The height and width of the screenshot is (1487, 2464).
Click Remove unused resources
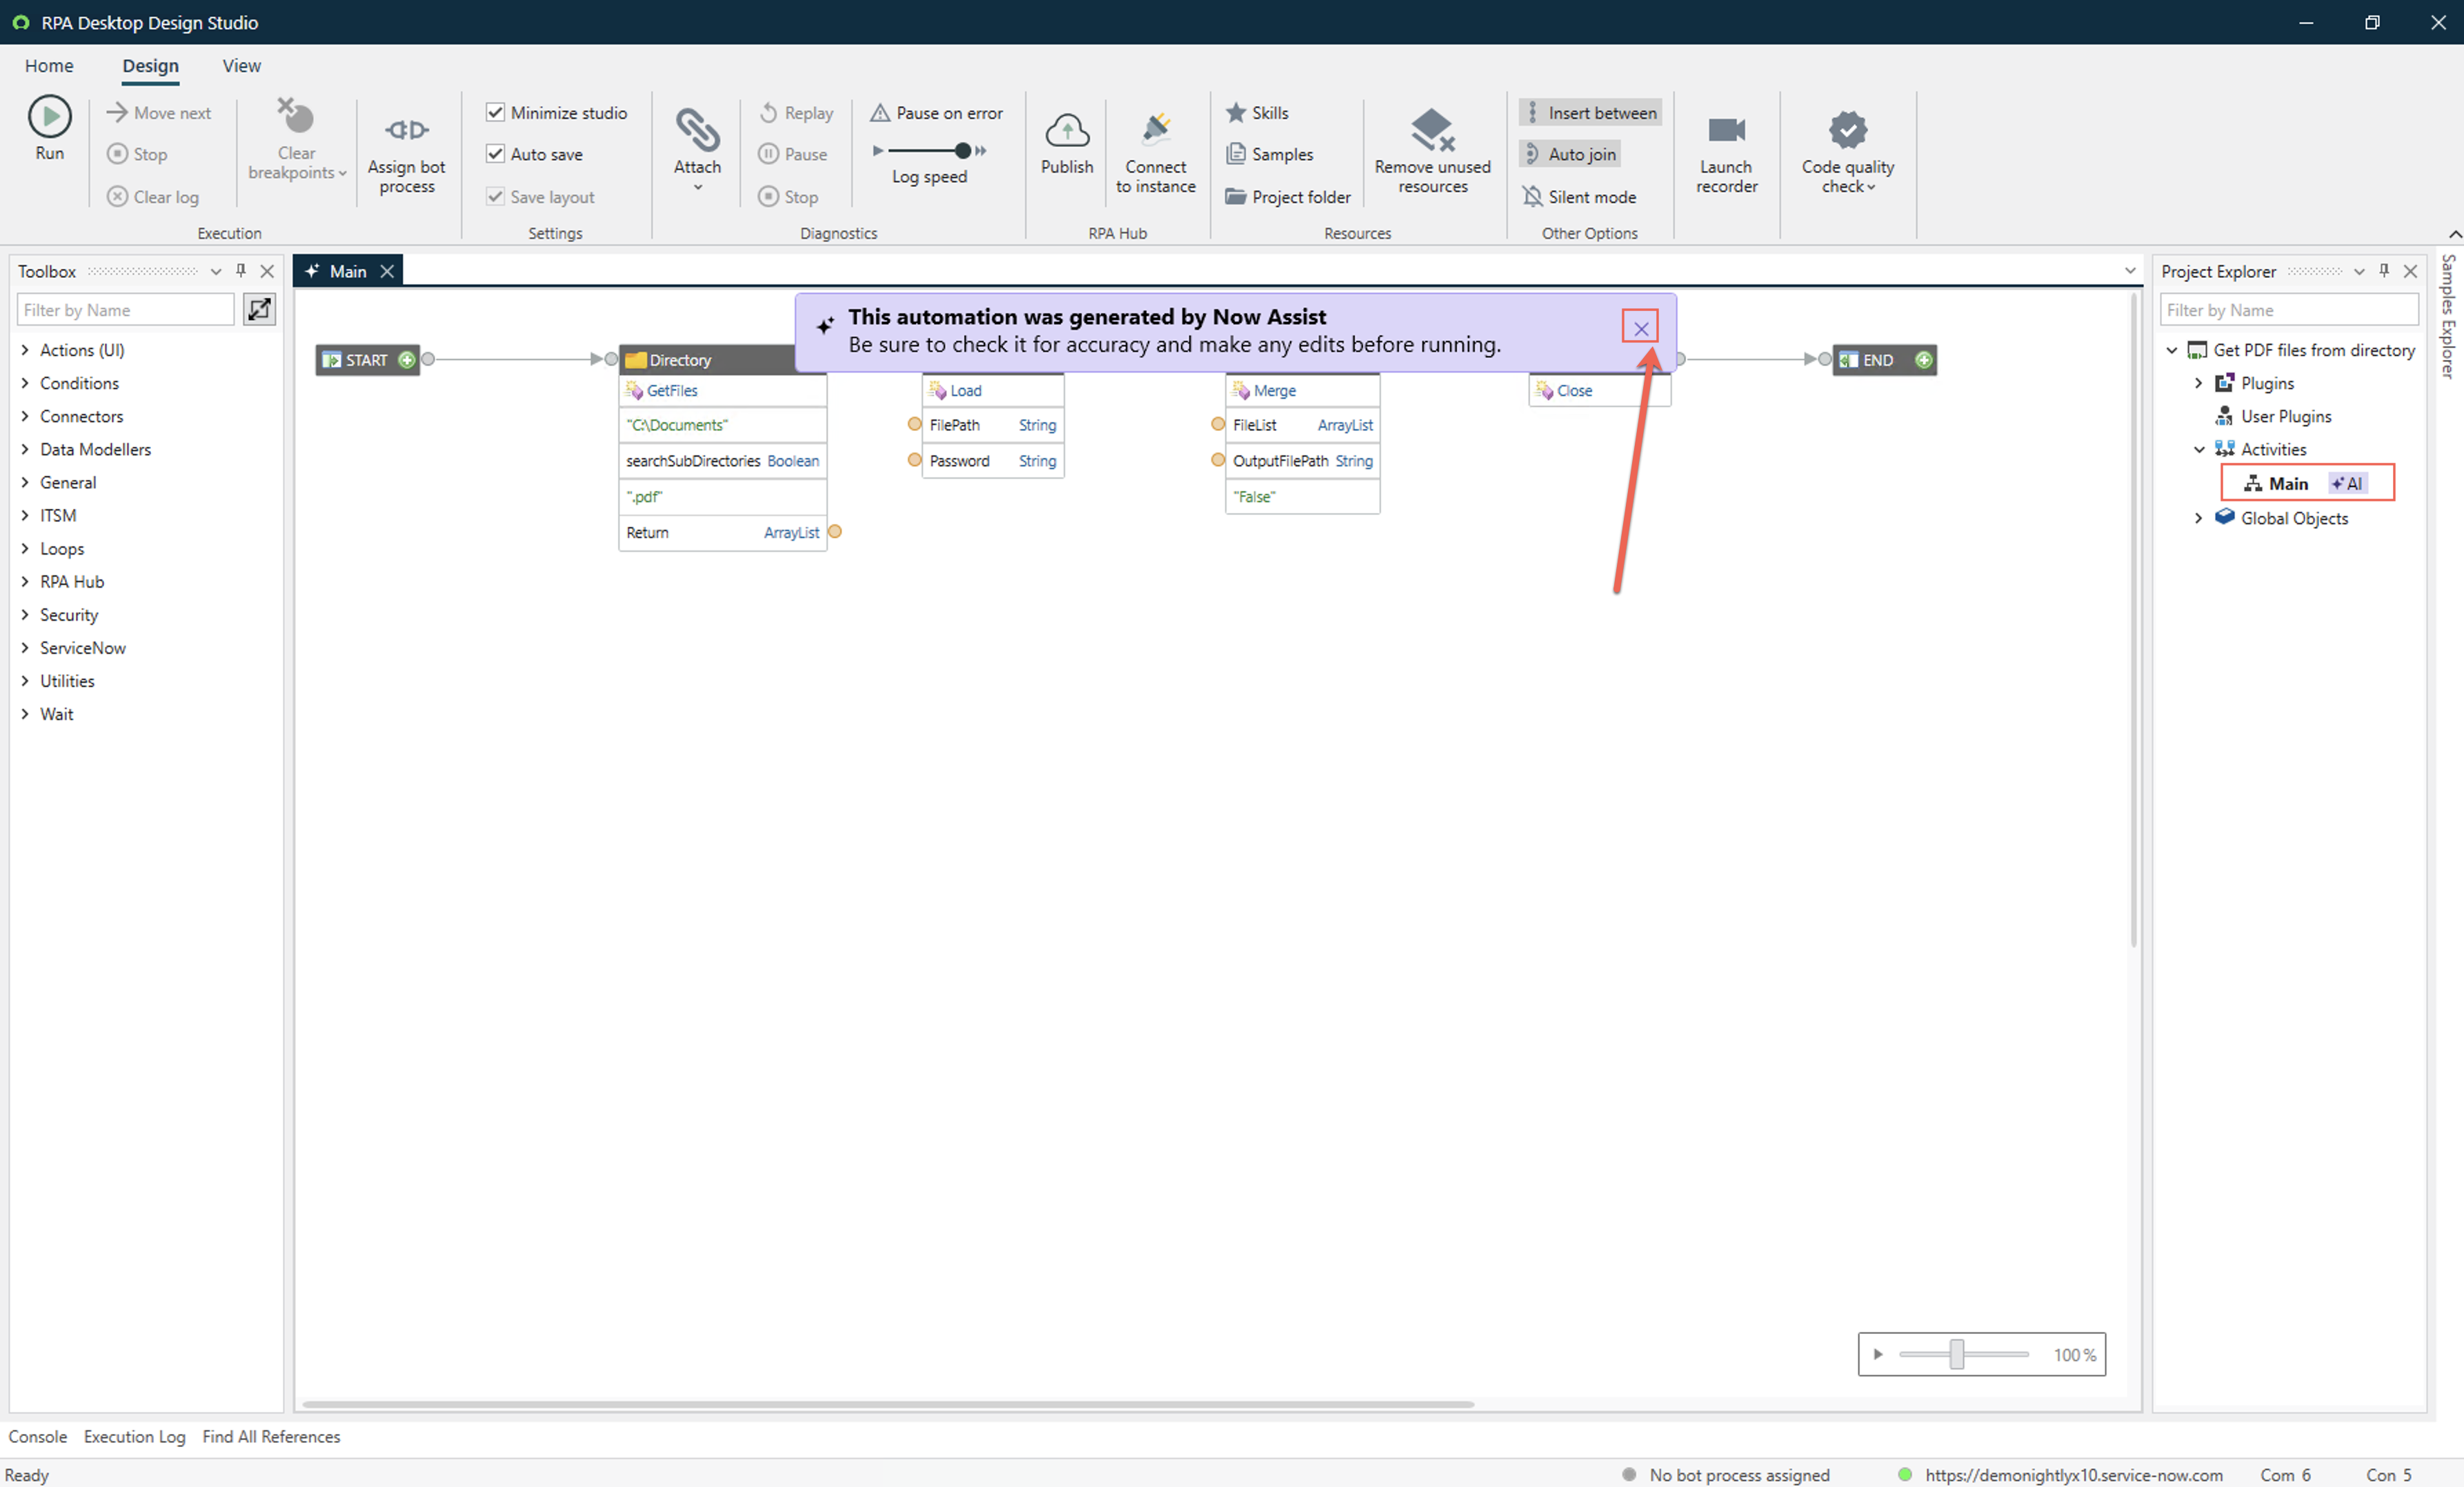point(1432,151)
